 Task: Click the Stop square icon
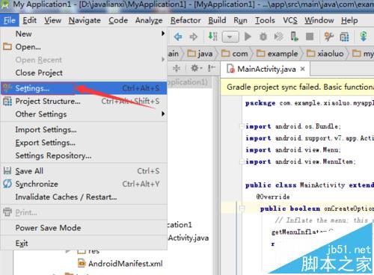pyautogui.click(x=310, y=37)
